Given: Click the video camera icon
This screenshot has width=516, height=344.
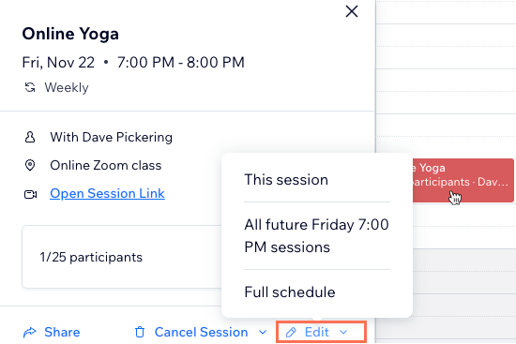Looking at the screenshot, I should click(30, 194).
